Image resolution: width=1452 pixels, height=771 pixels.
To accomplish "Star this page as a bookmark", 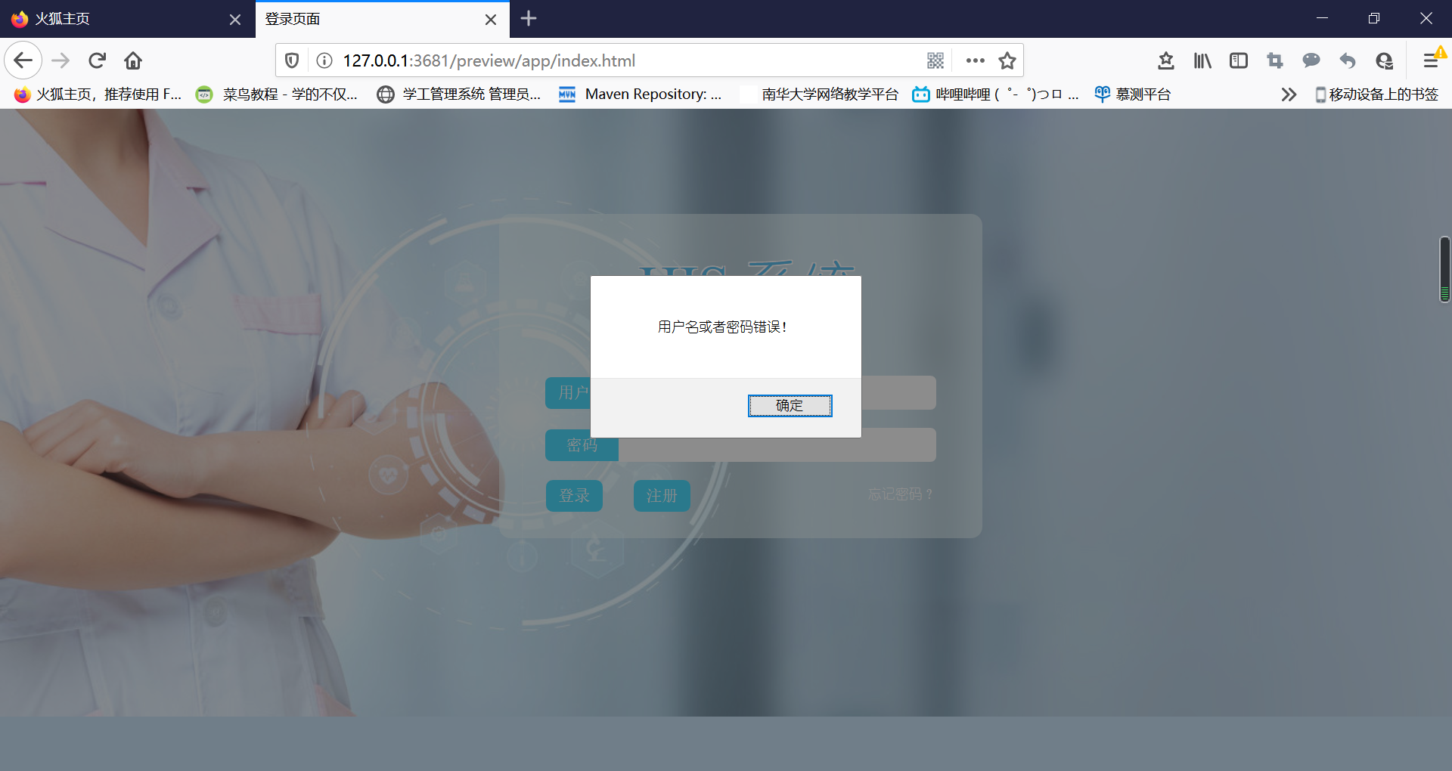I will pos(1007,60).
